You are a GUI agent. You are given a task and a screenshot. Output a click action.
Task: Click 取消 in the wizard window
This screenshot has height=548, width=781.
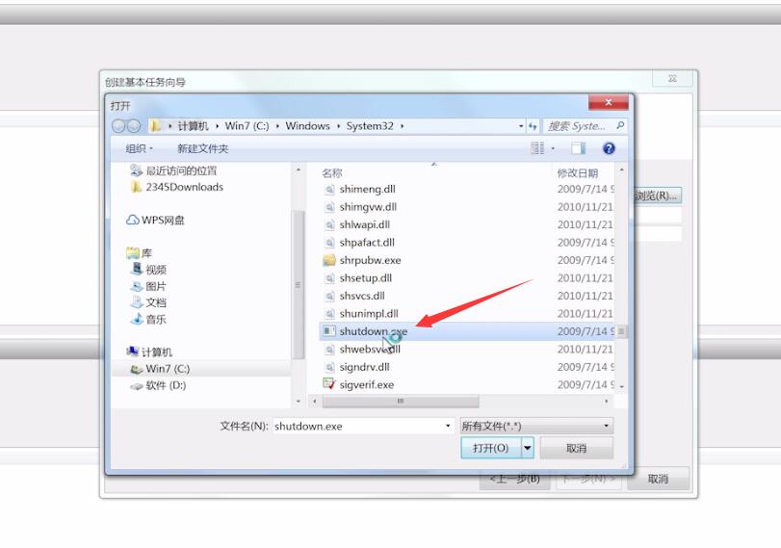pyautogui.click(x=658, y=479)
